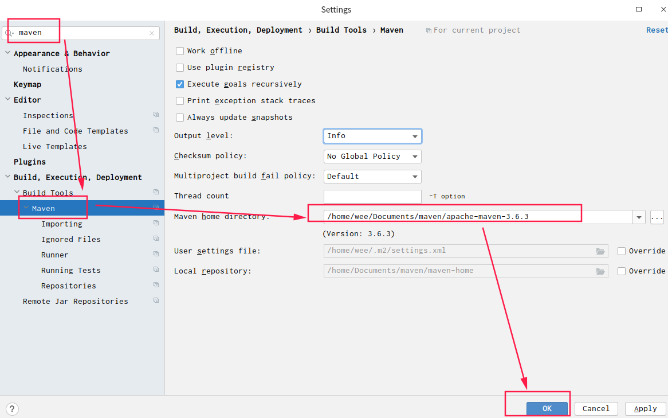Click the Maven home directory path field
The width and height of the screenshot is (668, 418).
[x=478, y=217]
